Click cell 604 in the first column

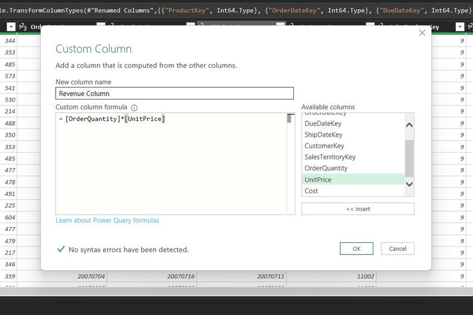coord(10,217)
